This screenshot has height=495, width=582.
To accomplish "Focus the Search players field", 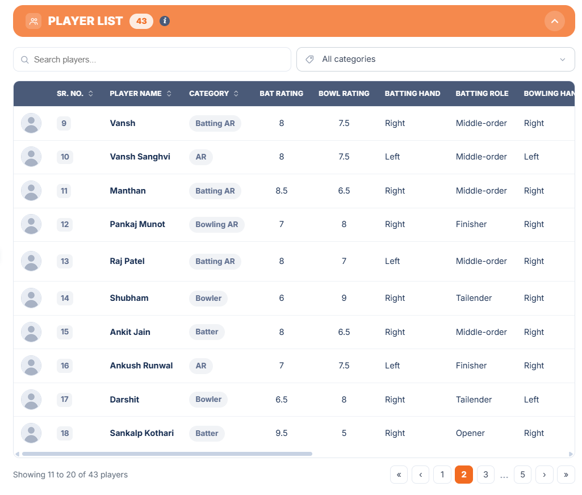I will pyautogui.click(x=152, y=60).
